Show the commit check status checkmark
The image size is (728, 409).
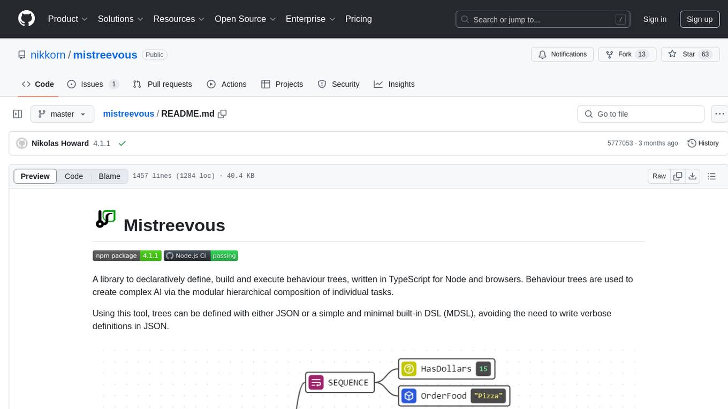tap(122, 143)
